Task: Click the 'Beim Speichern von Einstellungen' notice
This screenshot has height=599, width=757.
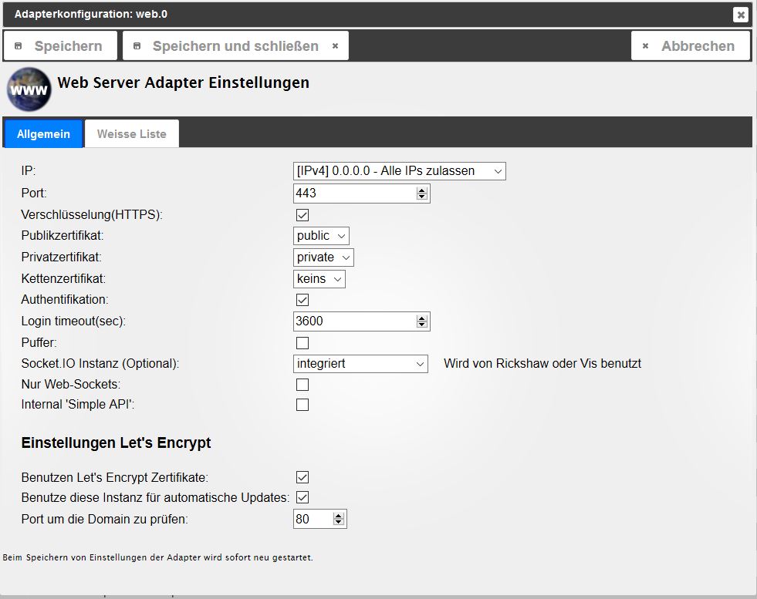Action: pyautogui.click(x=158, y=557)
